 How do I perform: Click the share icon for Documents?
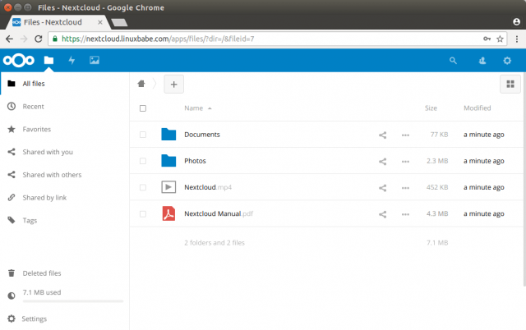click(382, 135)
